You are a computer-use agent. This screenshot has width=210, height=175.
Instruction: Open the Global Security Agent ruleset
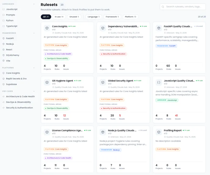point(120,81)
